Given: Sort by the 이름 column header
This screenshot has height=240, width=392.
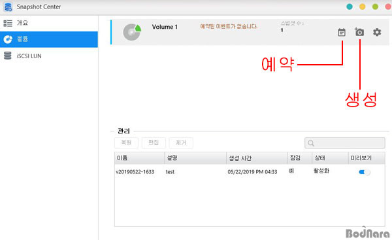Looking at the screenshot, I should [140, 158].
